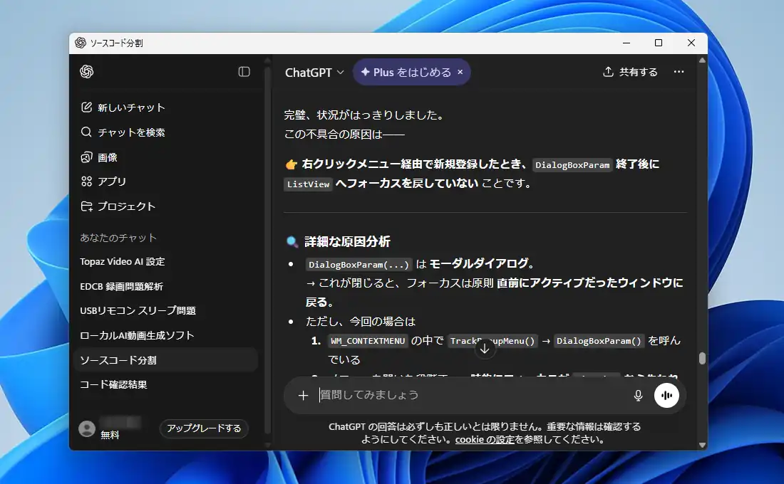
Task: Click the アップグレードする button
Action: [204, 428]
